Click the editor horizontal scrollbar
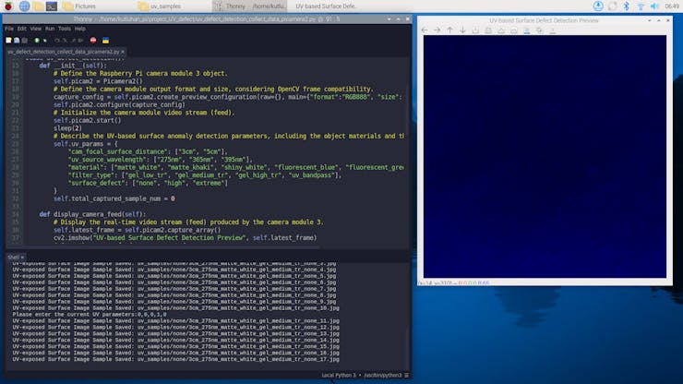683x384 pixels. (172, 246)
